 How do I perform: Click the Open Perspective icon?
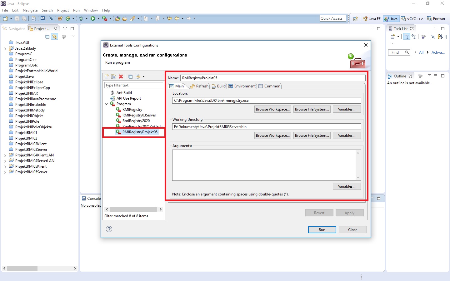coord(355,19)
